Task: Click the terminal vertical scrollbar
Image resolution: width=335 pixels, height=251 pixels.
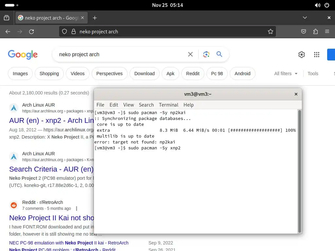Action: point(300,171)
